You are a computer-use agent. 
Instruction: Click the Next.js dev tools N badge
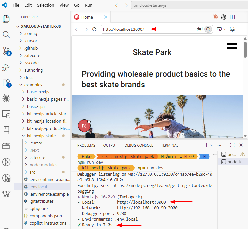click(84, 126)
